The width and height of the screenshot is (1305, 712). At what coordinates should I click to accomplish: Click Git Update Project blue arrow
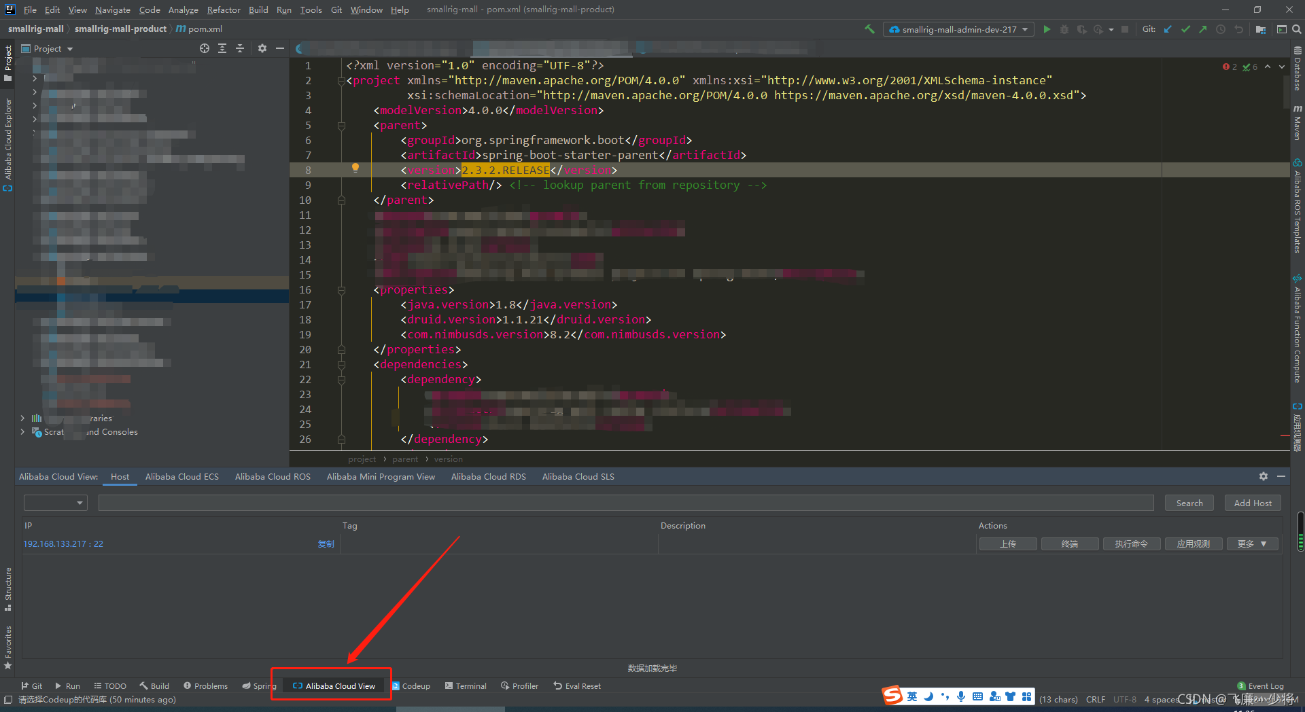click(1168, 29)
